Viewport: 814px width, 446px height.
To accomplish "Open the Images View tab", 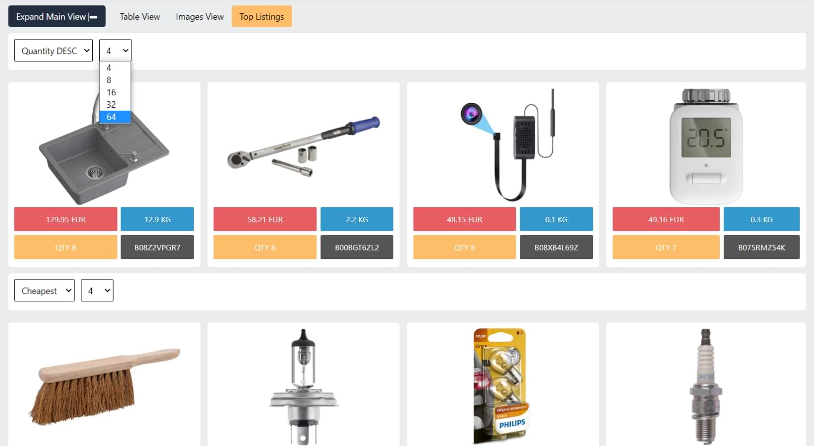I will coord(199,16).
